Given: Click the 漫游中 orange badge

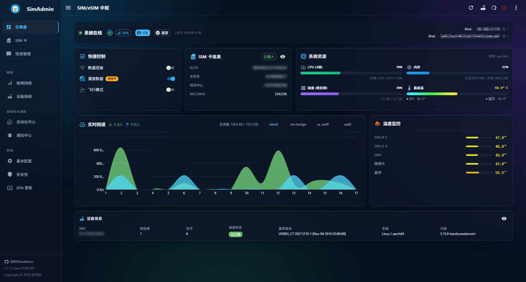Looking at the screenshot, I should tap(112, 79).
